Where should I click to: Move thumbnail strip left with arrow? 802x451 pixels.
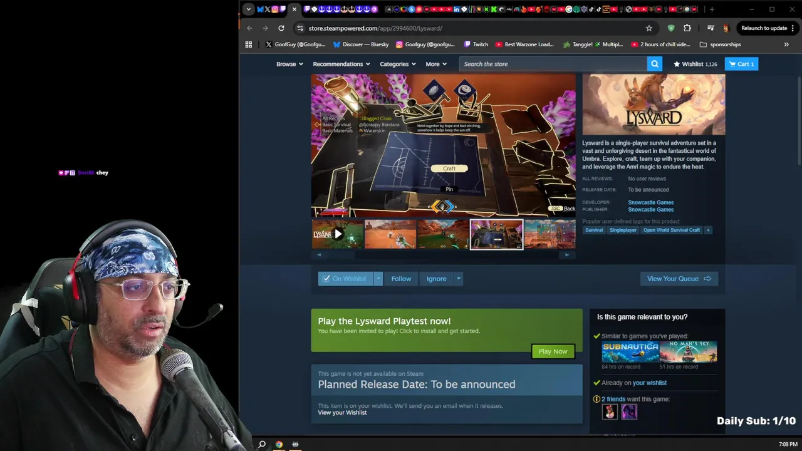coord(319,254)
